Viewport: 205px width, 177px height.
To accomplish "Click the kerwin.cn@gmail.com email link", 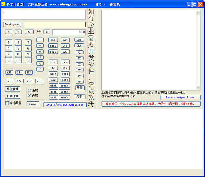I will tap(180, 97).
